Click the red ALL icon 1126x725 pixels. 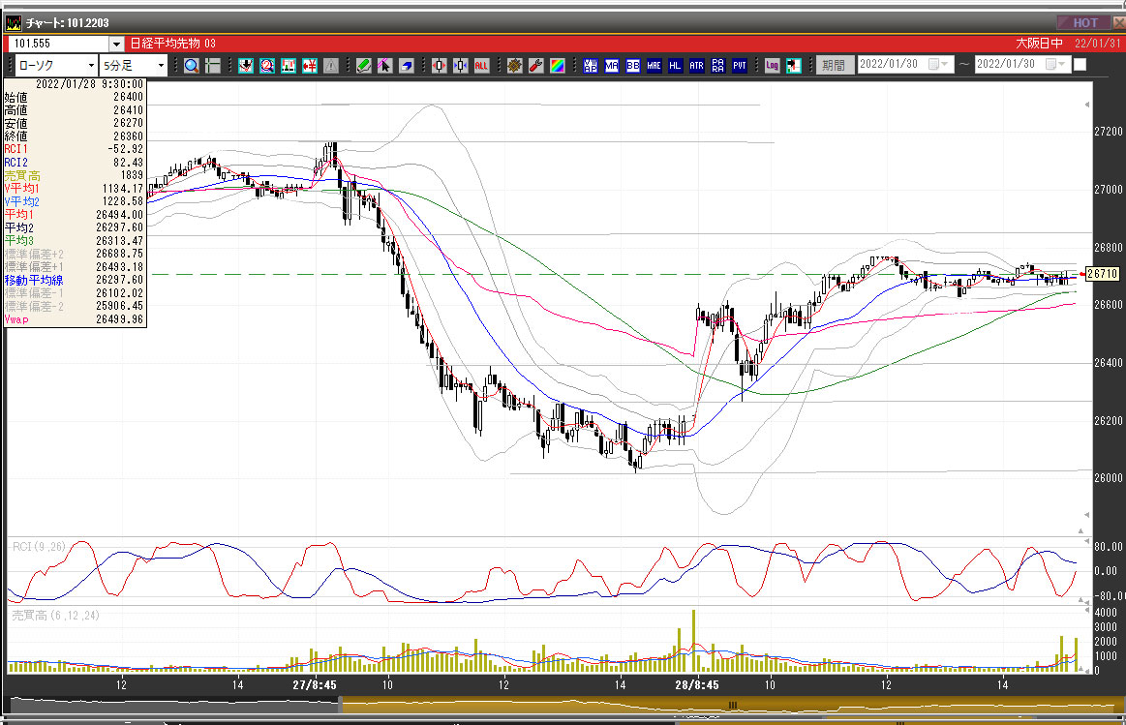[481, 65]
